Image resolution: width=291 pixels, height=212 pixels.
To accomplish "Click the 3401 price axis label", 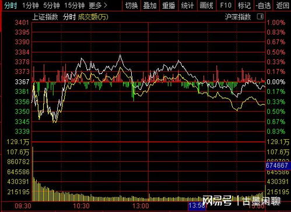I will [x=22, y=23].
